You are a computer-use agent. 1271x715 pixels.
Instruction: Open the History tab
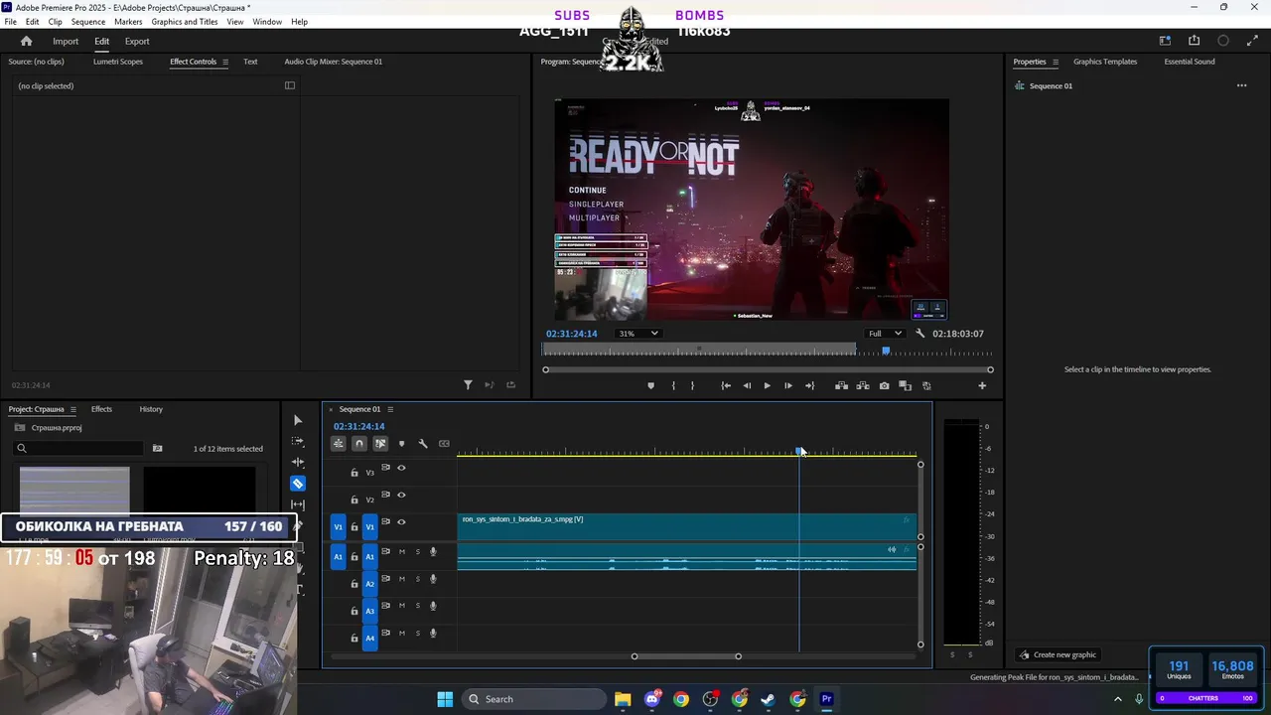point(151,409)
